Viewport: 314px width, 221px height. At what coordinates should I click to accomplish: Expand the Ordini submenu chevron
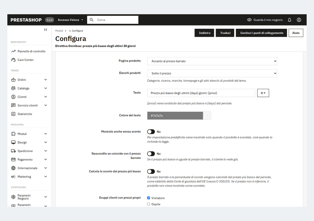pyautogui.click(x=46, y=80)
